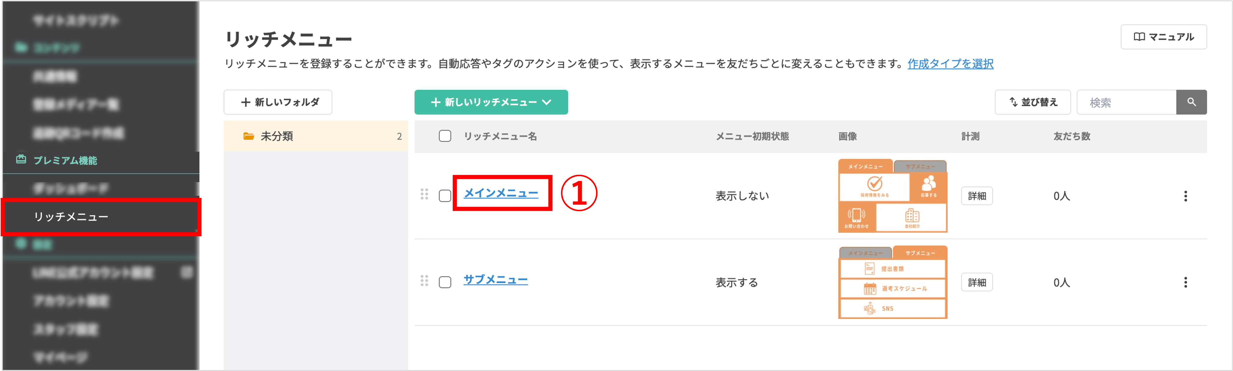Screen dimensions: 1233x371
Task: Click サブメニュー rich menu thumbnail image
Action: coord(893,283)
